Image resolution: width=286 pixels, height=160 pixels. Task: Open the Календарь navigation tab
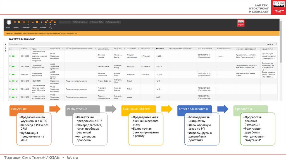coord(25,28)
